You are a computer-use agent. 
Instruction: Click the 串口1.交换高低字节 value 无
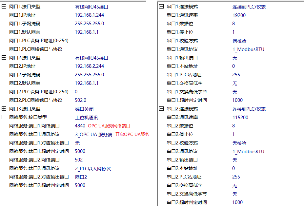[235, 92]
